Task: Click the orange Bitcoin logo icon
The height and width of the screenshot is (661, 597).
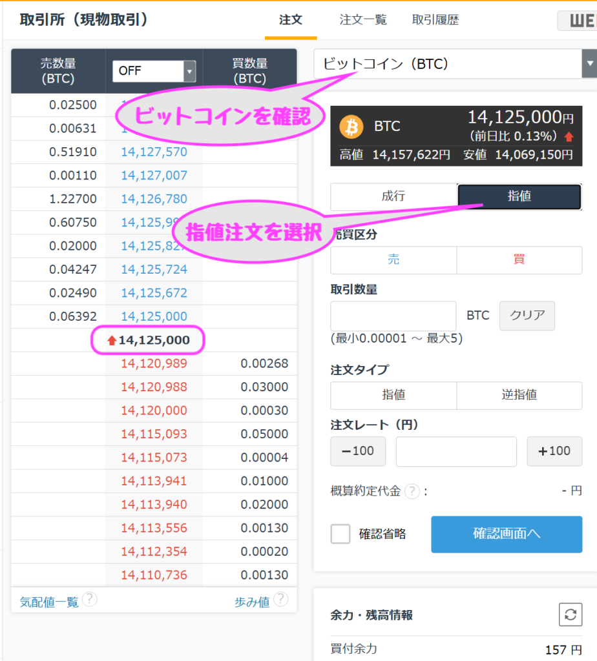Action: coord(353,127)
